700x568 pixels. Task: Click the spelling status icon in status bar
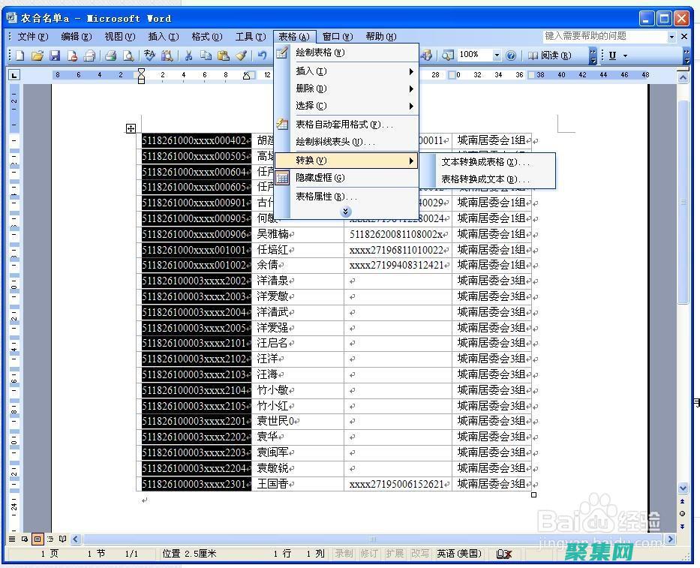point(503,554)
